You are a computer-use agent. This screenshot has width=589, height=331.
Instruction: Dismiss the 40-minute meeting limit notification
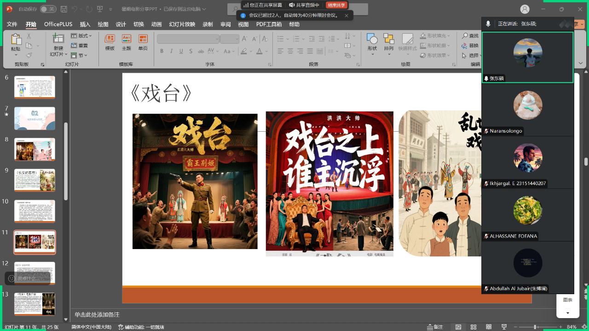click(x=346, y=16)
